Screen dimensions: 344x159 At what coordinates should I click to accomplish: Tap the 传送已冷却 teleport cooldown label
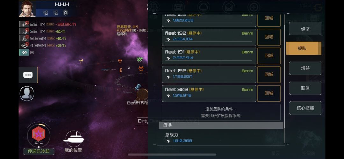pyautogui.click(x=39, y=151)
